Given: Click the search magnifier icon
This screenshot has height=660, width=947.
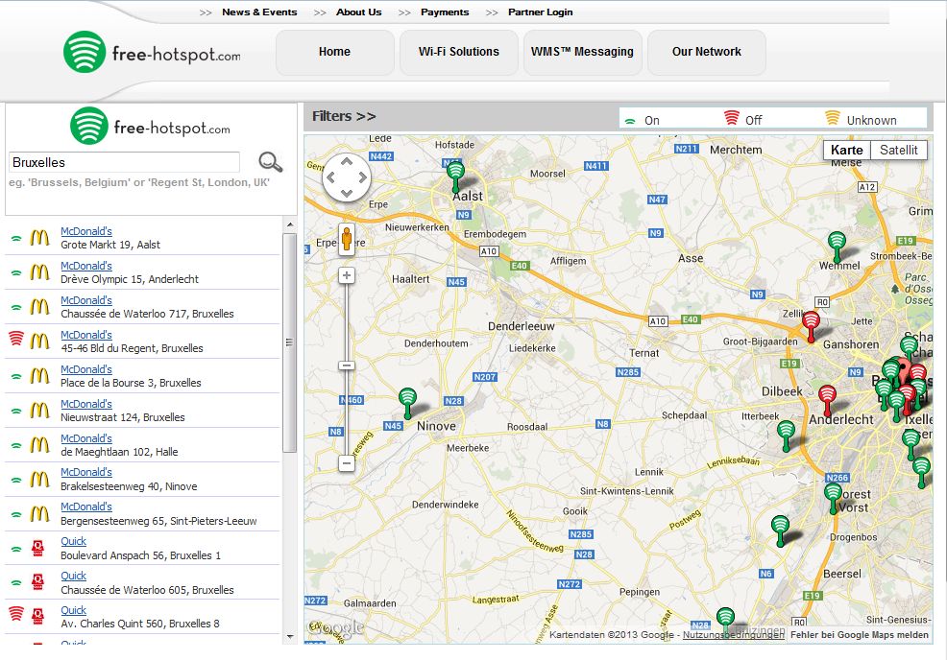Looking at the screenshot, I should tap(270, 162).
